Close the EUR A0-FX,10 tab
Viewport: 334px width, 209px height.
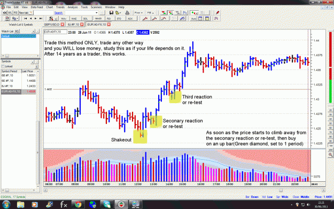pyautogui.click(x=108, y=25)
